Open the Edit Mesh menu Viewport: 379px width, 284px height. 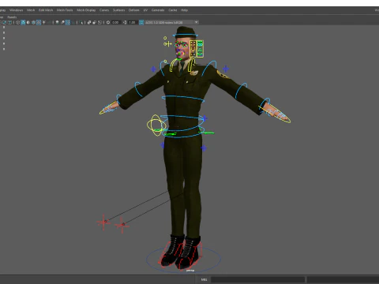point(46,10)
